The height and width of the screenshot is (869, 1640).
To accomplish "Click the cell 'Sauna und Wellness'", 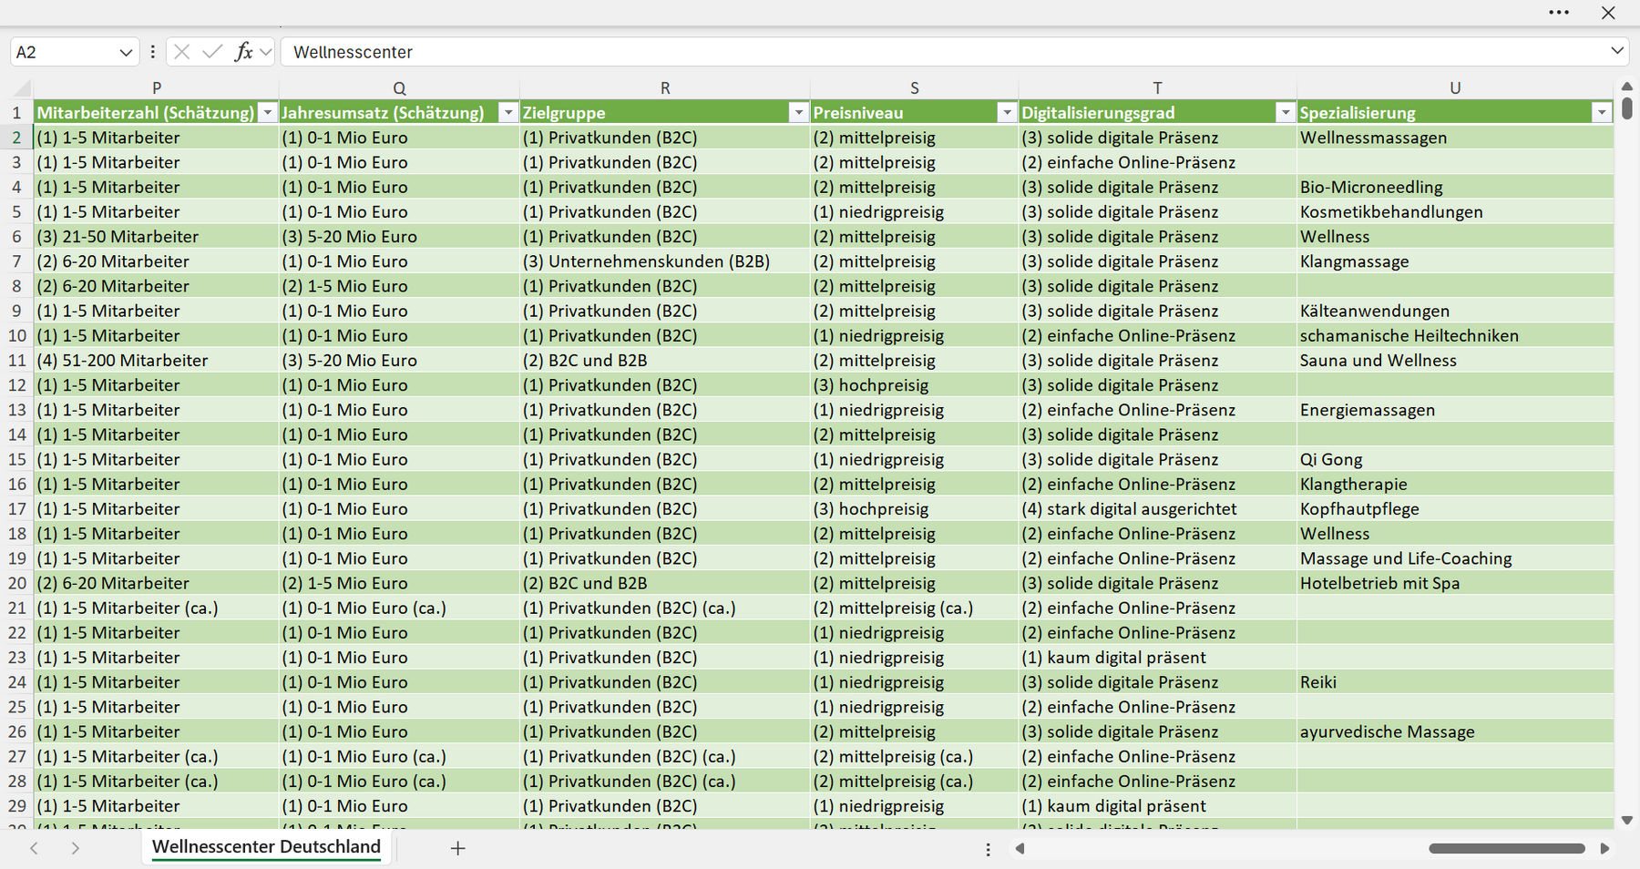I will [1455, 361].
